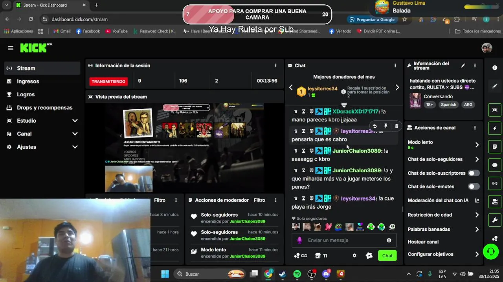Open the three-dot menu of the Información del stream panel
This screenshot has height=282, width=503.
[475, 65]
